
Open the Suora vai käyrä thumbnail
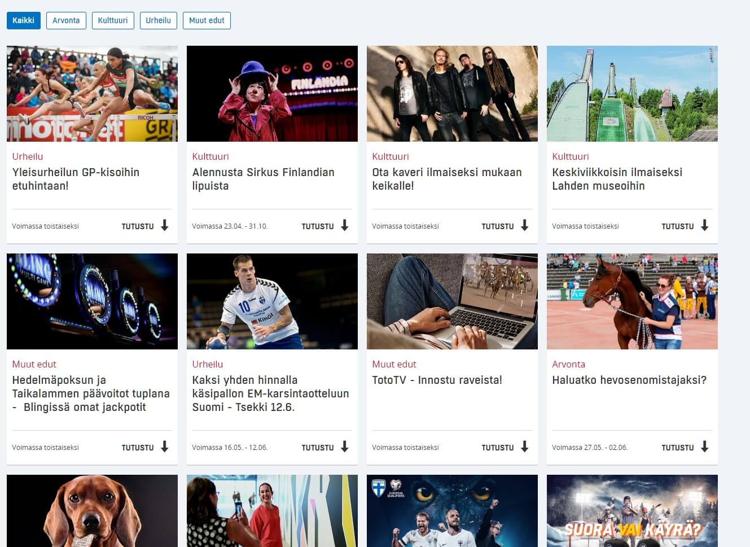632,511
